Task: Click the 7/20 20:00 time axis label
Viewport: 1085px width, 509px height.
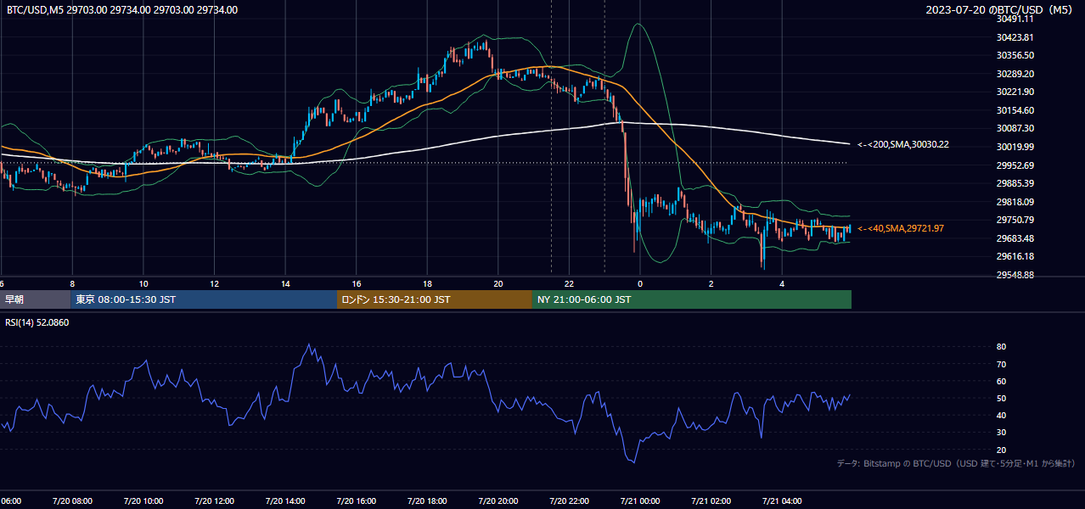Action: [x=498, y=501]
